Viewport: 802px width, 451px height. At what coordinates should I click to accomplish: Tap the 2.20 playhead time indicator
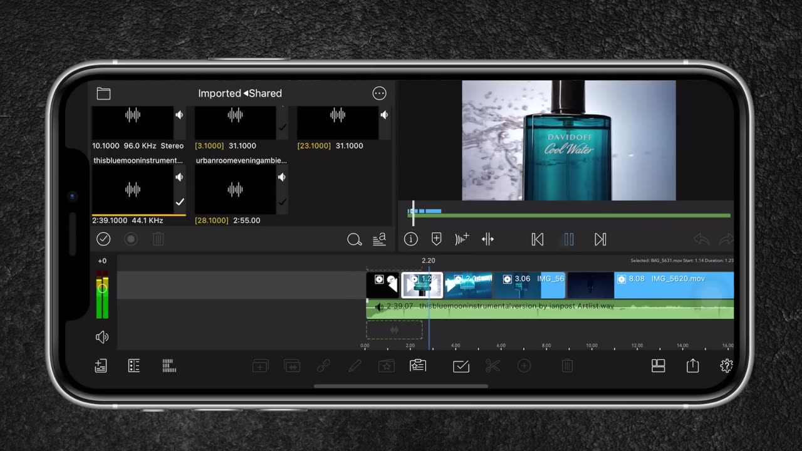(429, 261)
